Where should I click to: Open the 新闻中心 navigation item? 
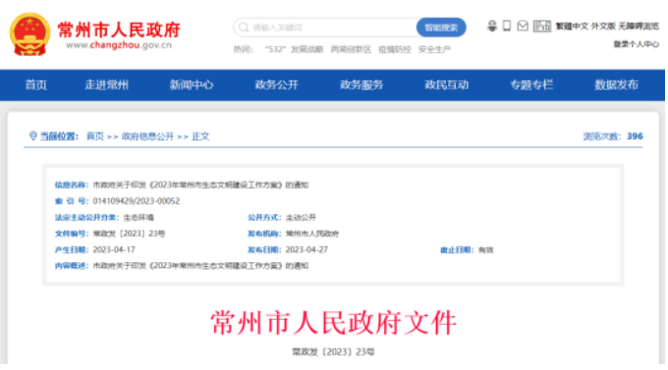pyautogui.click(x=192, y=84)
